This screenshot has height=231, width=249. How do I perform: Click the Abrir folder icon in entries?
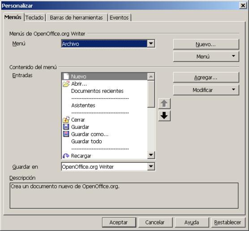pyautogui.click(x=66, y=84)
